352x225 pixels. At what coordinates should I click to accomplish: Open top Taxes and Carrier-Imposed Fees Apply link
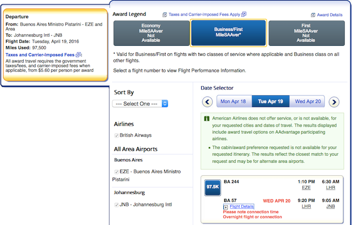(204, 15)
